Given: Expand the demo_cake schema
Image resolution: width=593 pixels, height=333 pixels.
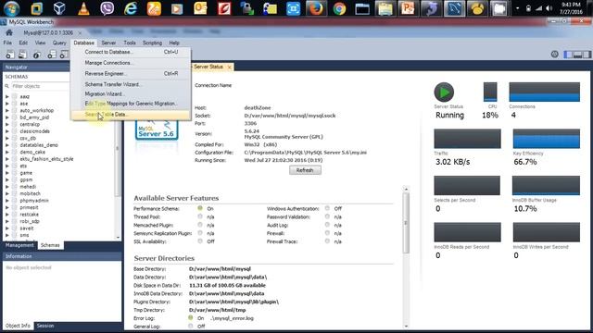Looking at the screenshot, I should [7, 152].
